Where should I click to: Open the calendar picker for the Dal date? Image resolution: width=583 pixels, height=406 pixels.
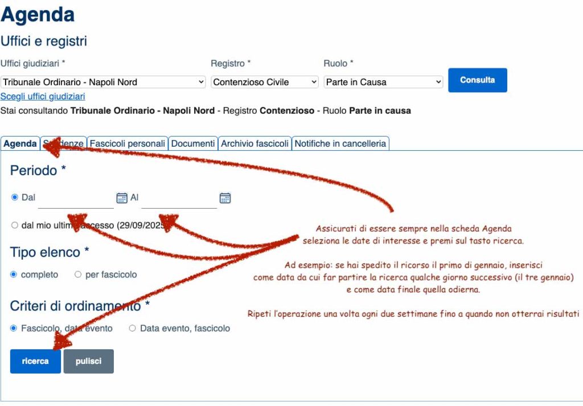click(122, 198)
